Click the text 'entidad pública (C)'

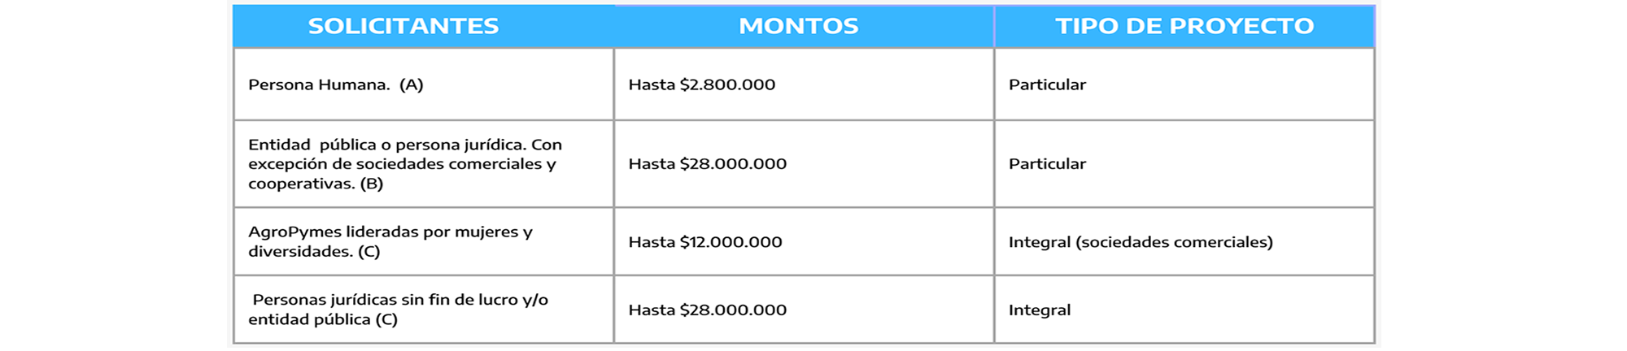point(323,319)
